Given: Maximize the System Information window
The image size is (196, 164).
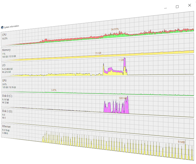Looking at the screenshot, I should (177, 7).
